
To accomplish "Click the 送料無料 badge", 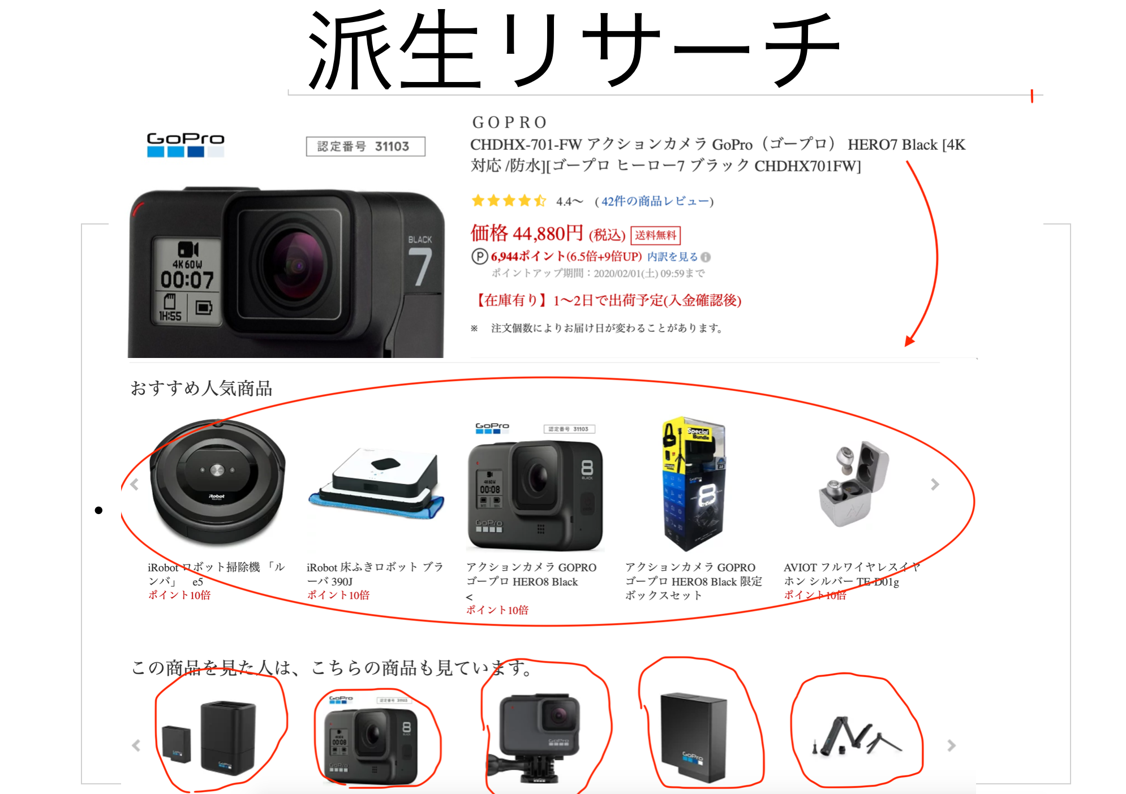I will 655,235.
